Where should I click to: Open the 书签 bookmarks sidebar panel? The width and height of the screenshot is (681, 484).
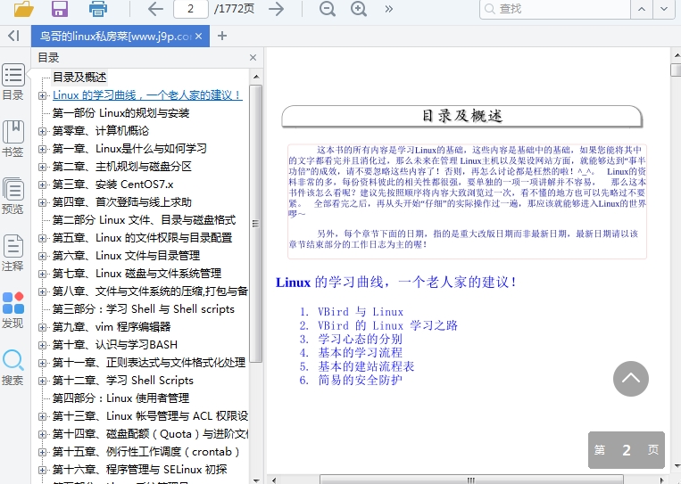(x=12, y=139)
